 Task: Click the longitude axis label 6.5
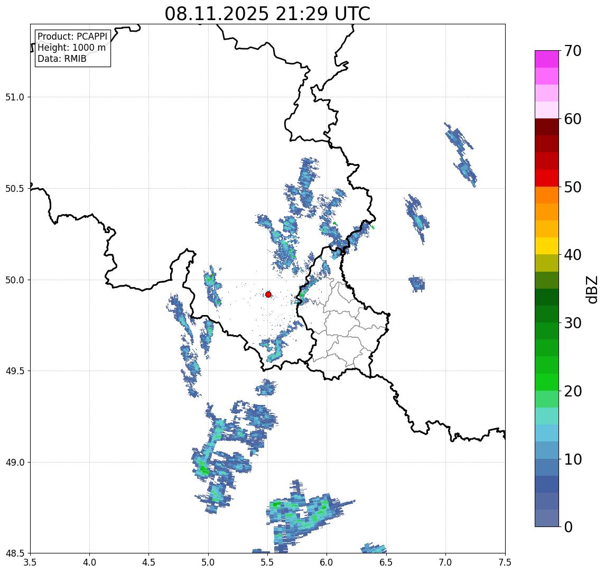(387, 562)
